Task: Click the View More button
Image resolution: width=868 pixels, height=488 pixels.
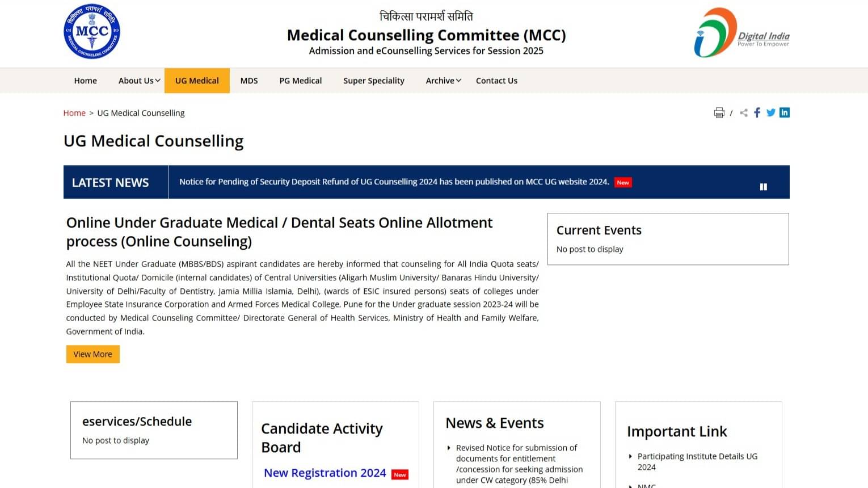Action: click(x=92, y=354)
